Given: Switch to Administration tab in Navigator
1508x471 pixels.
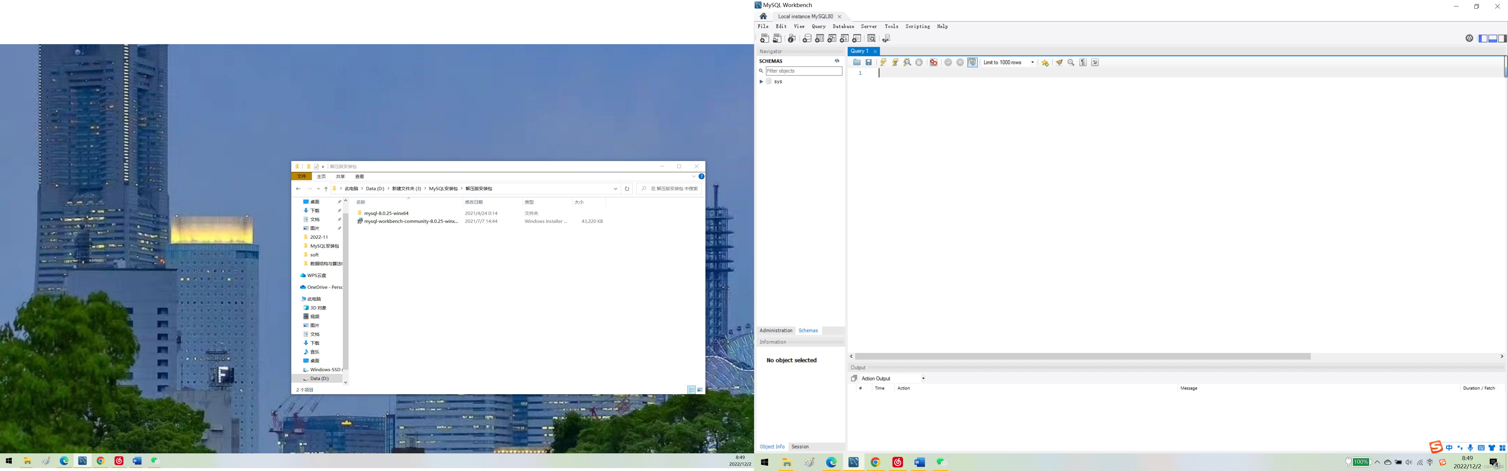Looking at the screenshot, I should click(776, 331).
